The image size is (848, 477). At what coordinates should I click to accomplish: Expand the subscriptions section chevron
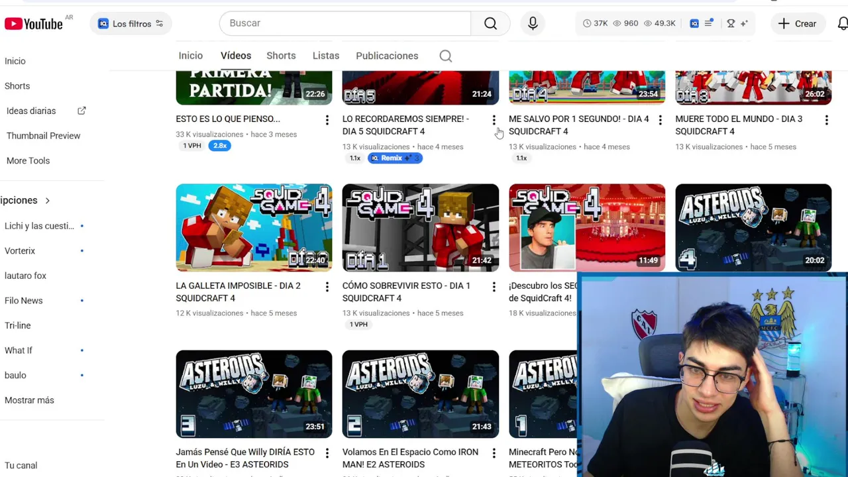click(x=47, y=200)
